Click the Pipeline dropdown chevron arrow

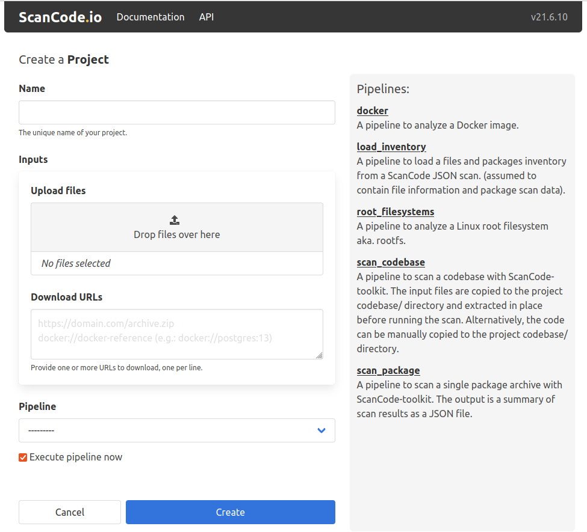click(321, 430)
